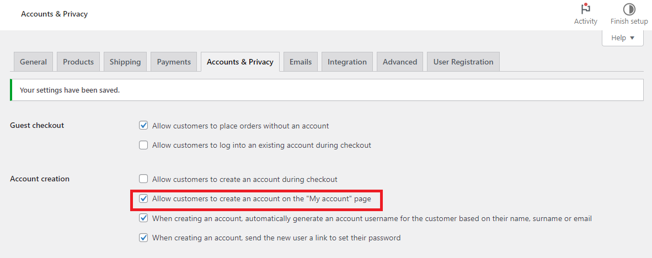Expand the Help dropdown

[x=623, y=38]
